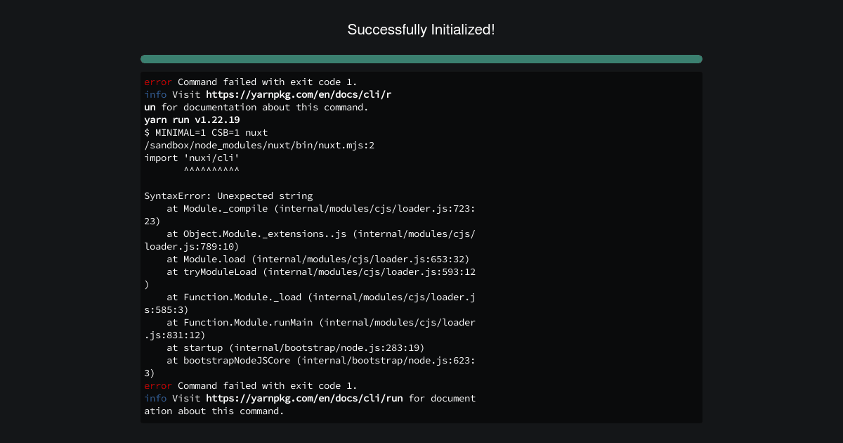Click the "at Function.Module.runMain" stack line
This screenshot has height=443, width=843.
point(310,328)
